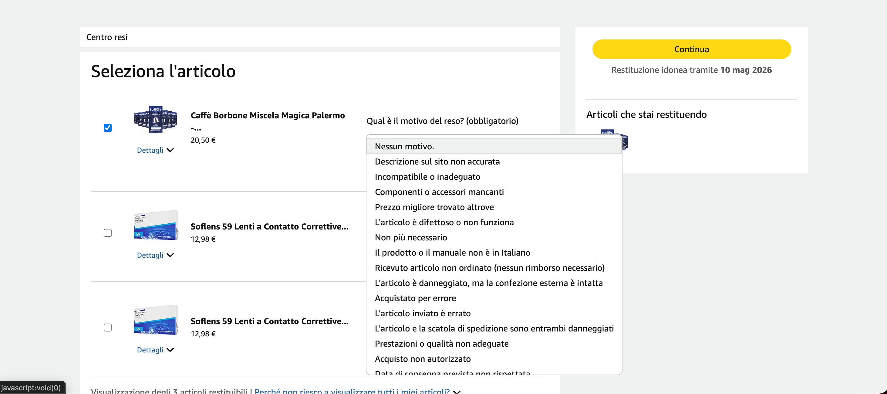Open the first Soflens 59 product thumbnail
Screen dimensions: 887x394
click(156, 225)
